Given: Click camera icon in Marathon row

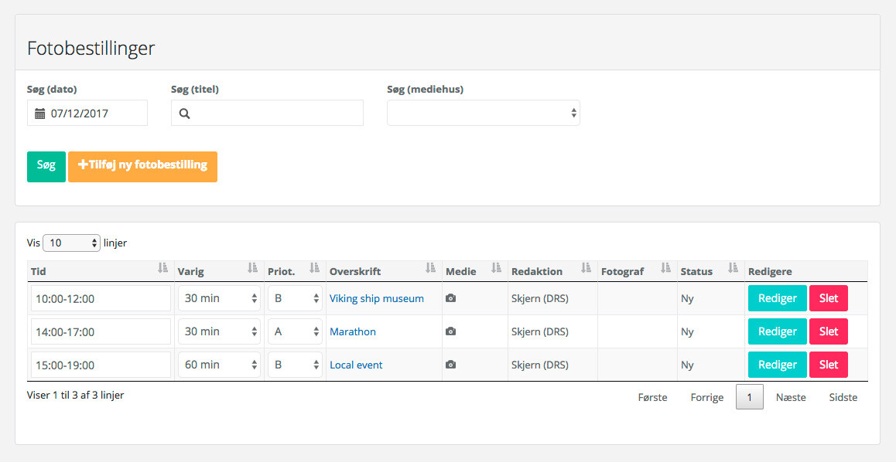Looking at the screenshot, I should [x=451, y=331].
